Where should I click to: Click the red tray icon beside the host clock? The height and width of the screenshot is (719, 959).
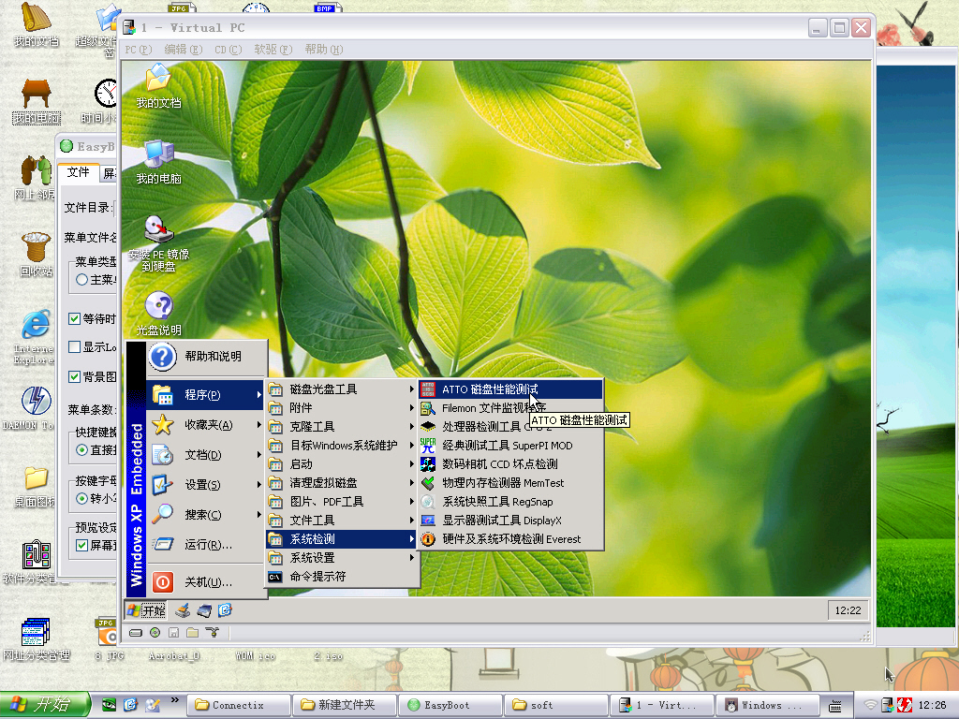[905, 705]
